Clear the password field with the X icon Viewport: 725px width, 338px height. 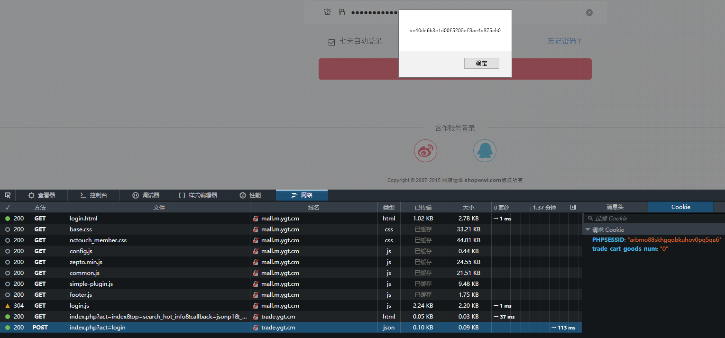589,12
